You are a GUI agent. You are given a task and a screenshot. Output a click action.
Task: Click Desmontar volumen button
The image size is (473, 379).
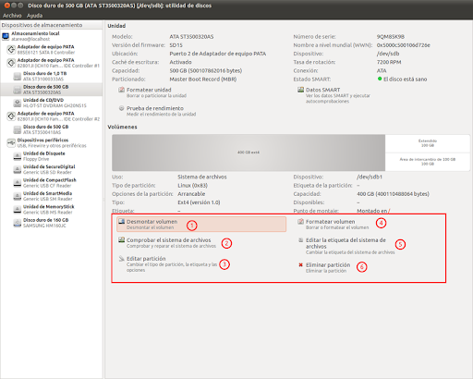click(201, 224)
